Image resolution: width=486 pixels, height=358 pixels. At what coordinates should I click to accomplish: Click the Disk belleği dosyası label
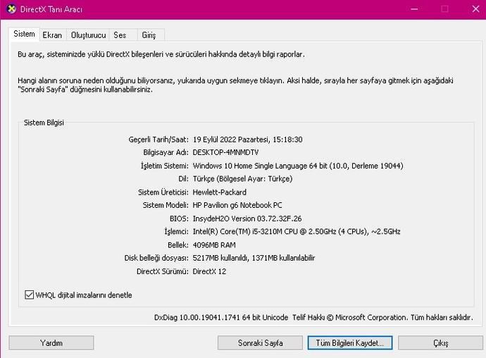(156, 258)
